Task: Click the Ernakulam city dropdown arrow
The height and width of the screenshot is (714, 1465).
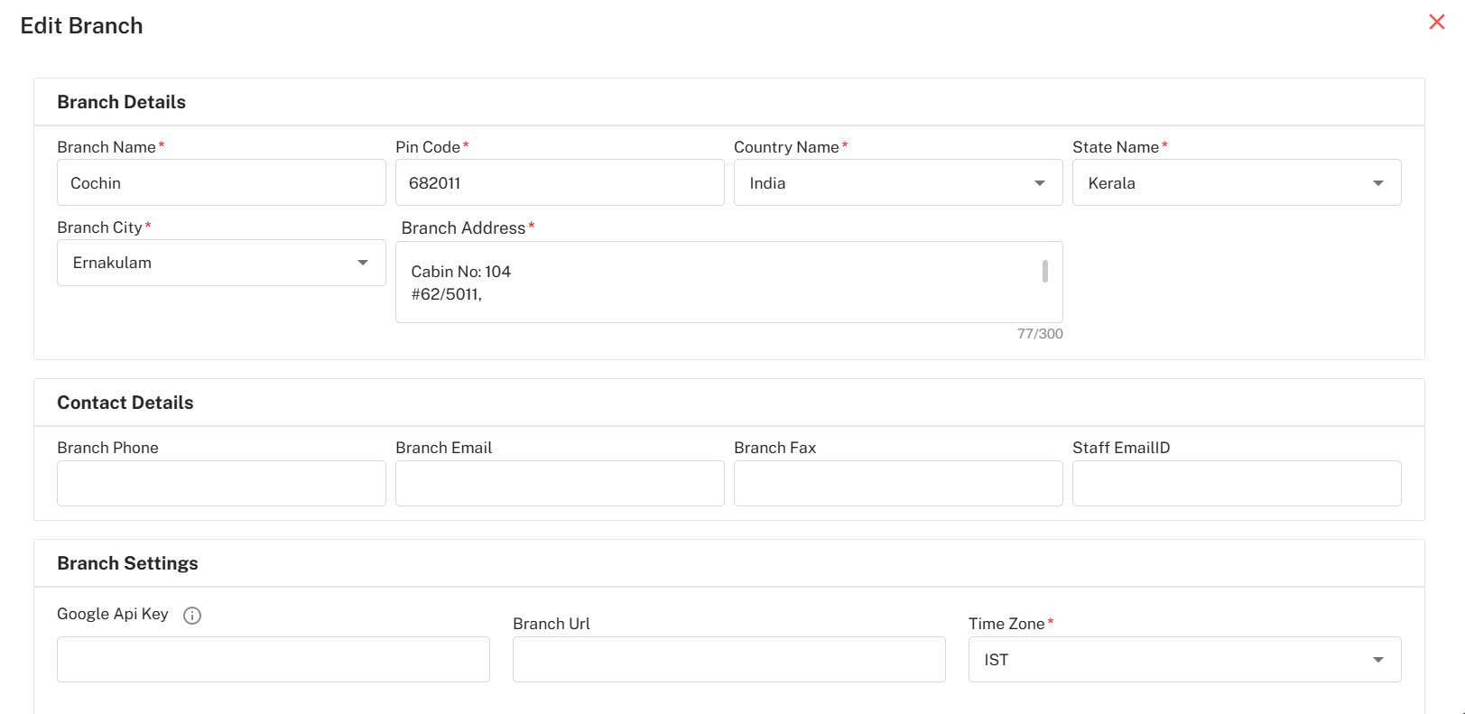Action: [363, 263]
